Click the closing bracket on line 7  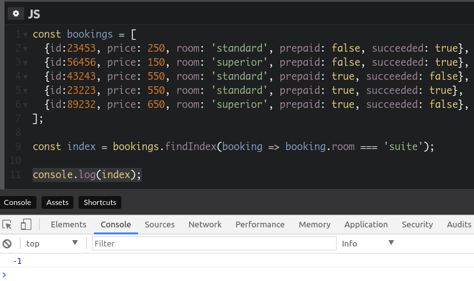pos(35,118)
